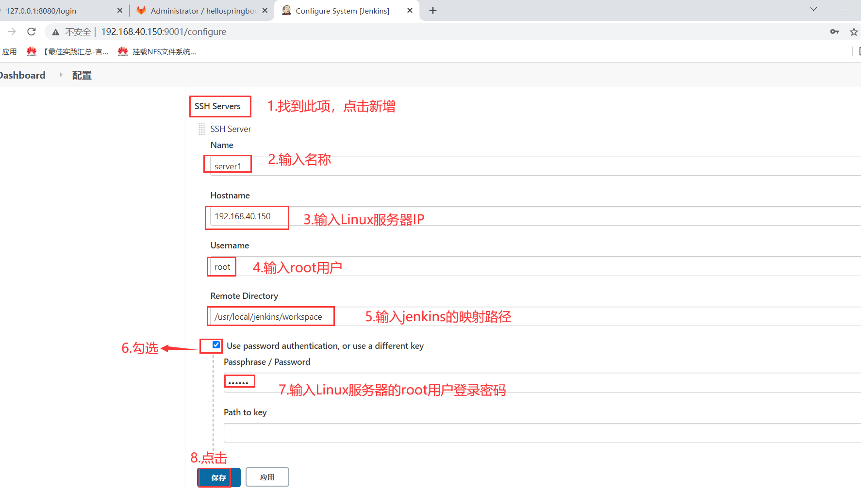The height and width of the screenshot is (491, 861).
Task: Switch to the Administrator / hellospringboot GitLab tab
Action: point(203,11)
